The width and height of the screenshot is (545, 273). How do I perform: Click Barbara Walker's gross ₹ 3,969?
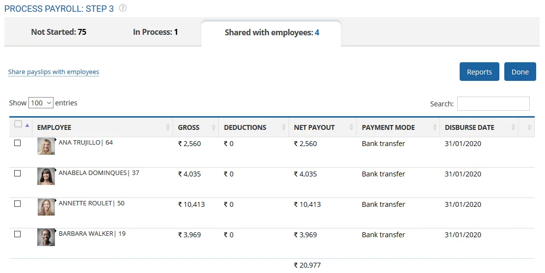(189, 235)
